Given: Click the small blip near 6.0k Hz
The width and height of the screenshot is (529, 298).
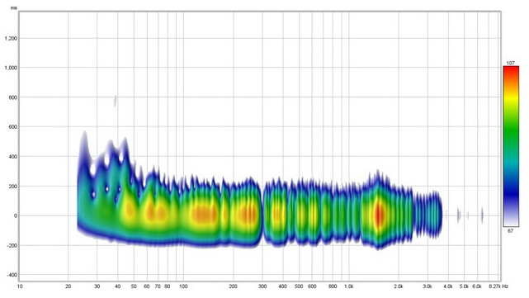Looking at the screenshot, I should click(482, 215).
